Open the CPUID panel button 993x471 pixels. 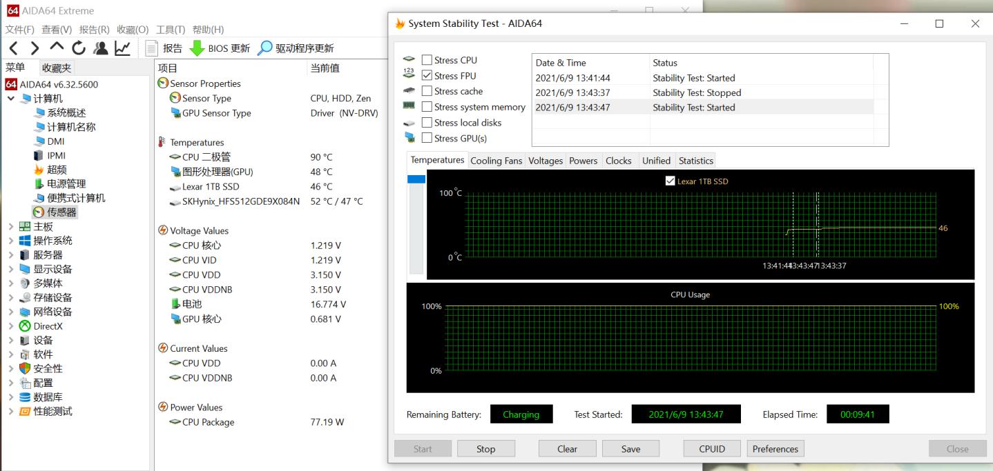(712, 449)
